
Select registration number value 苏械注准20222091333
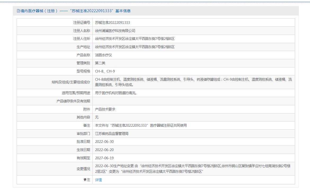tap(112, 22)
